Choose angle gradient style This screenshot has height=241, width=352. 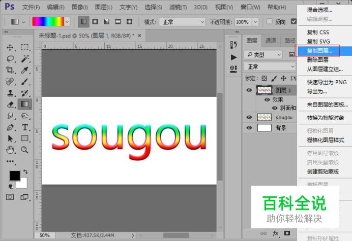(106, 22)
